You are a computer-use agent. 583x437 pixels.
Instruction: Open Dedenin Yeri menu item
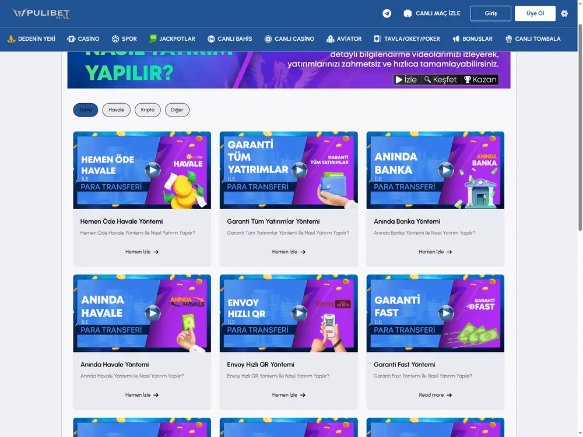click(x=31, y=38)
